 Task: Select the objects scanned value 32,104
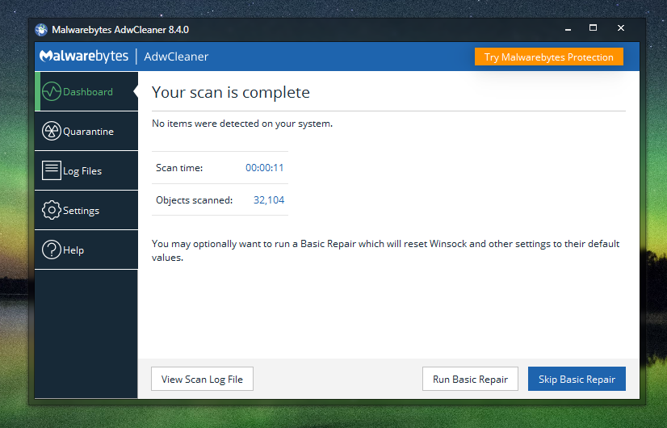click(269, 200)
